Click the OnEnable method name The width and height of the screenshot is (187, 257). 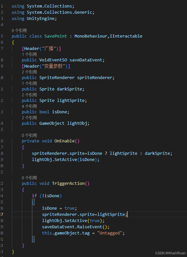click(x=64, y=141)
